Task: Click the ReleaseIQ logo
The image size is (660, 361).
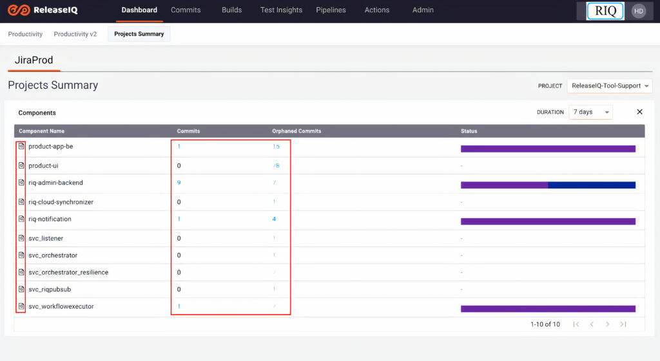Action: (x=43, y=10)
